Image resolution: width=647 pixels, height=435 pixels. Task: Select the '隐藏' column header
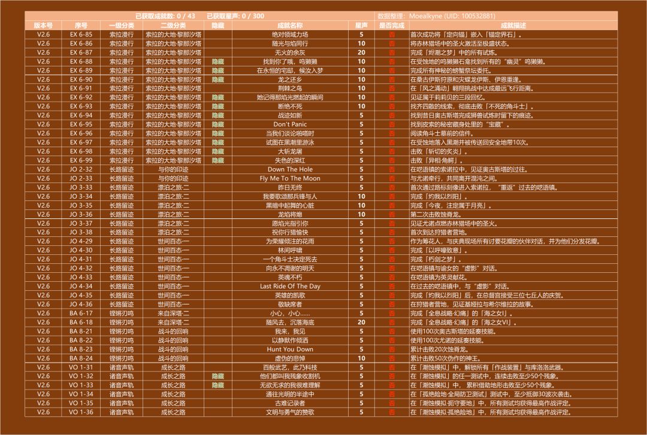(x=218, y=26)
